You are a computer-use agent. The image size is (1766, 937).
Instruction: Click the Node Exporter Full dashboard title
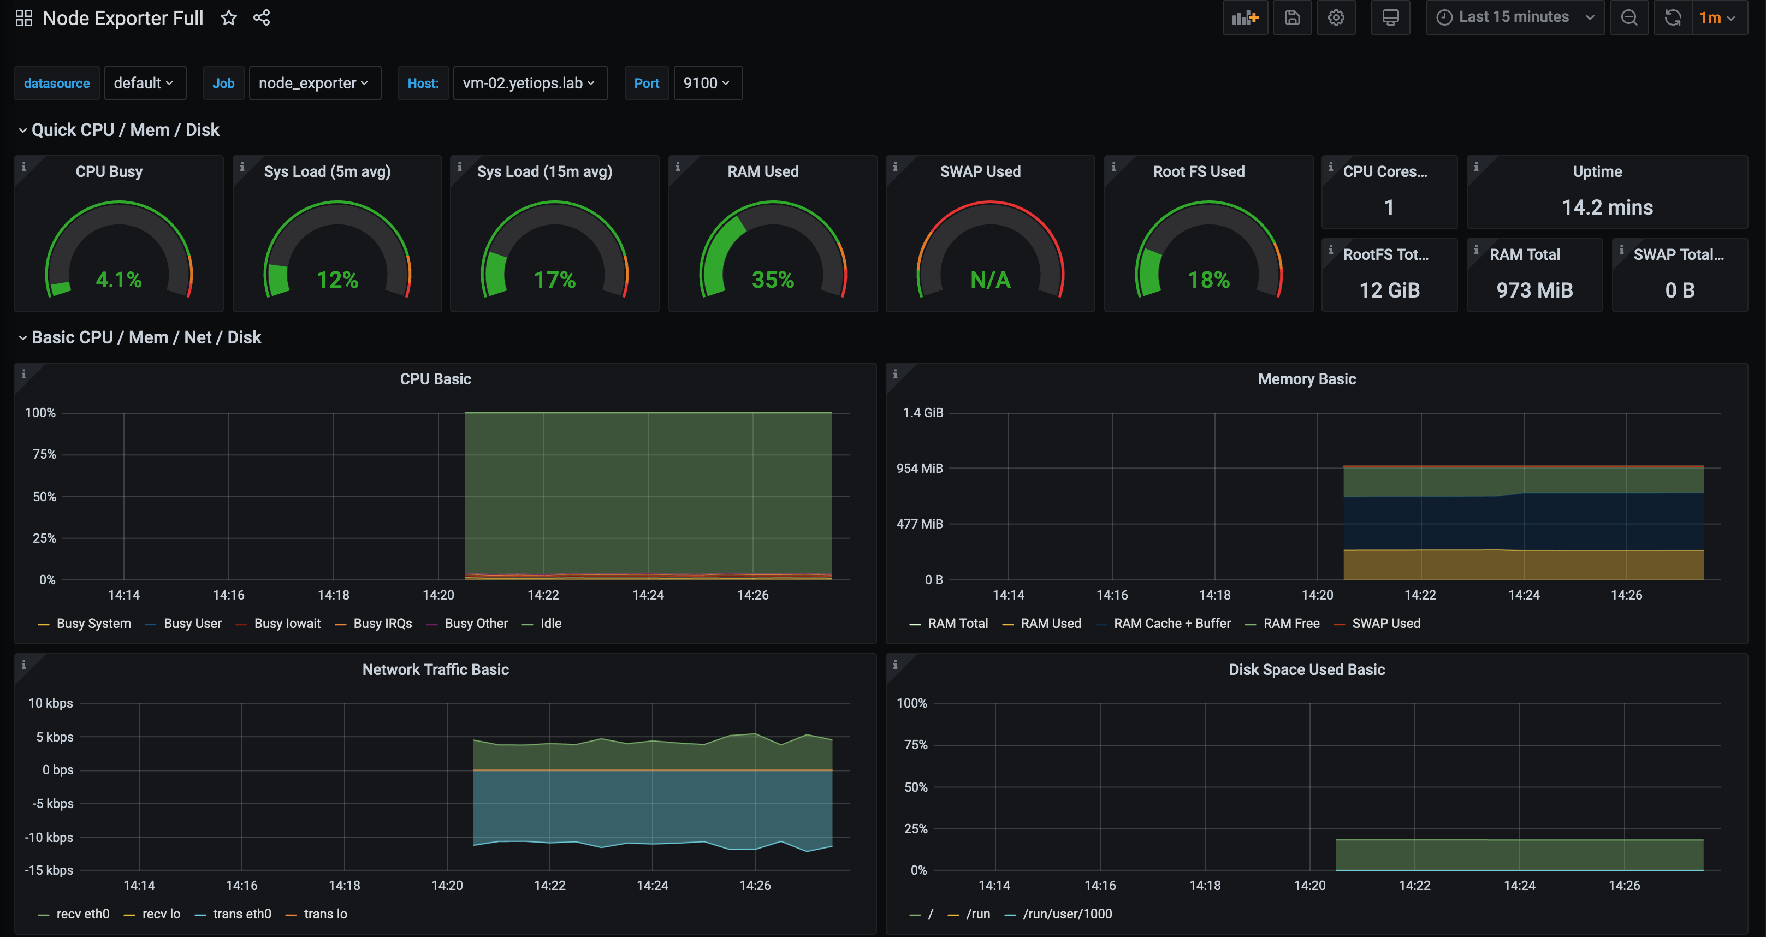123,18
